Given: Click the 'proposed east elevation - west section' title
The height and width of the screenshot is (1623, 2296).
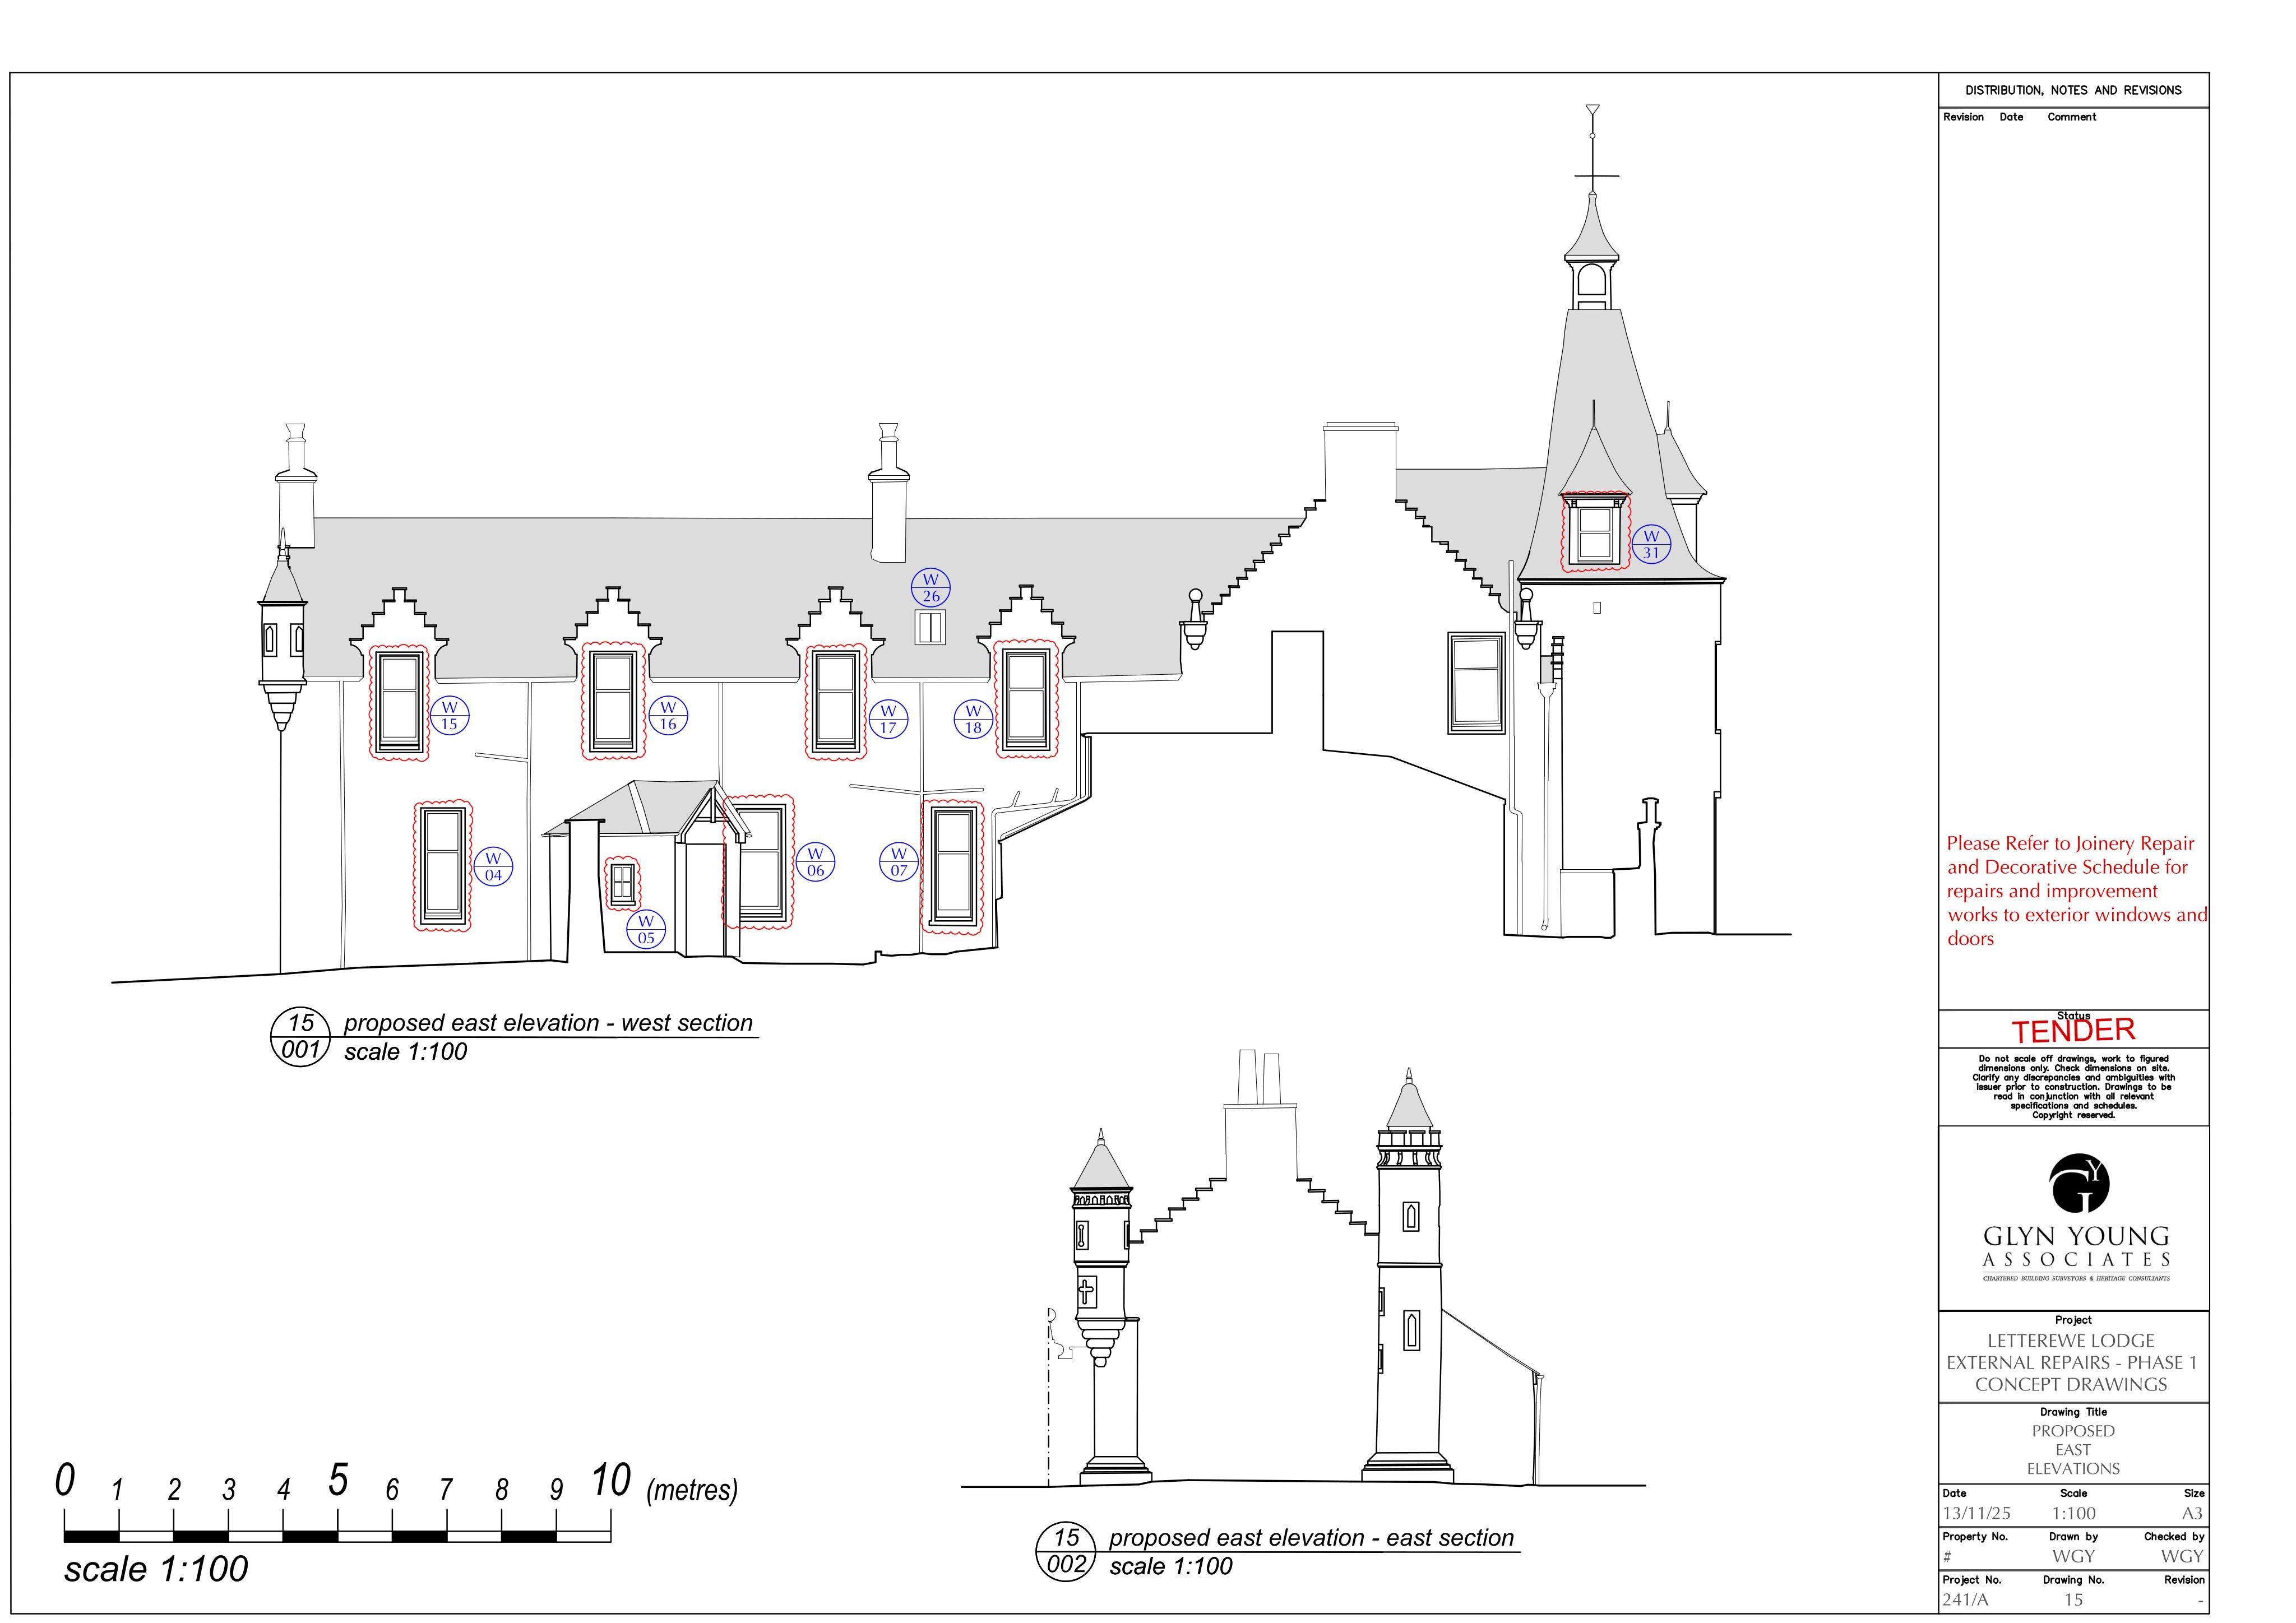Looking at the screenshot, I should (548, 1023).
